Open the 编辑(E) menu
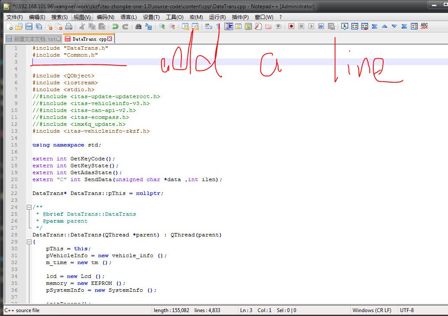This screenshot has height=316, width=448. 37,17
